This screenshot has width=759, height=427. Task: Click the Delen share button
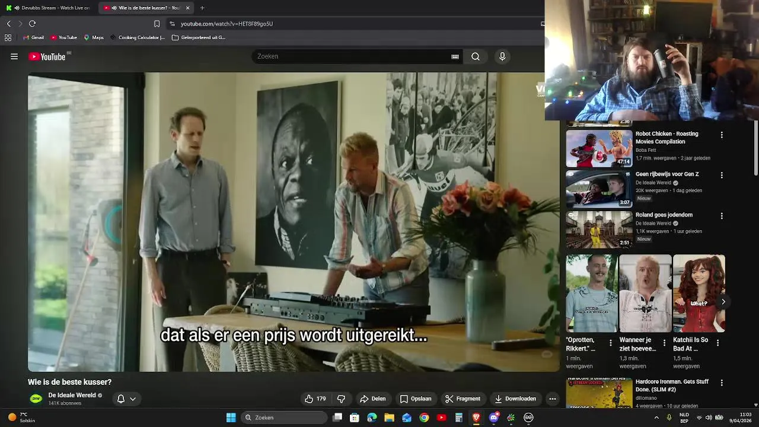coord(373,399)
